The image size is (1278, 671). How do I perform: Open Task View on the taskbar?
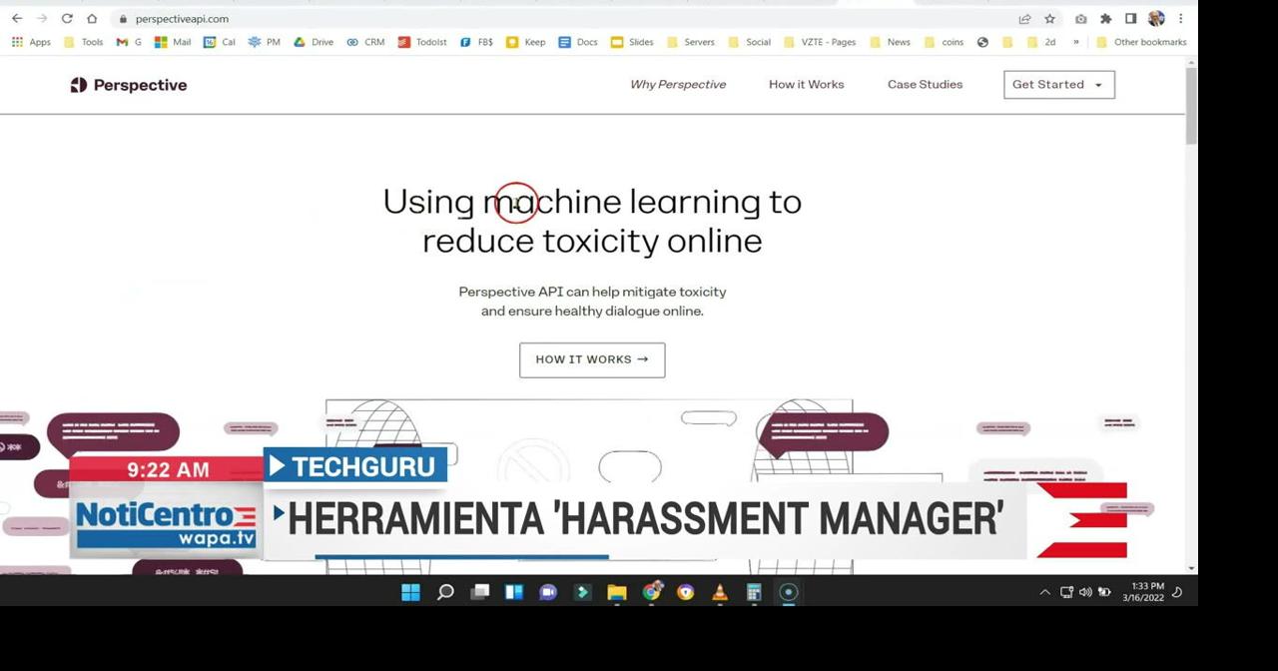pyautogui.click(x=479, y=592)
